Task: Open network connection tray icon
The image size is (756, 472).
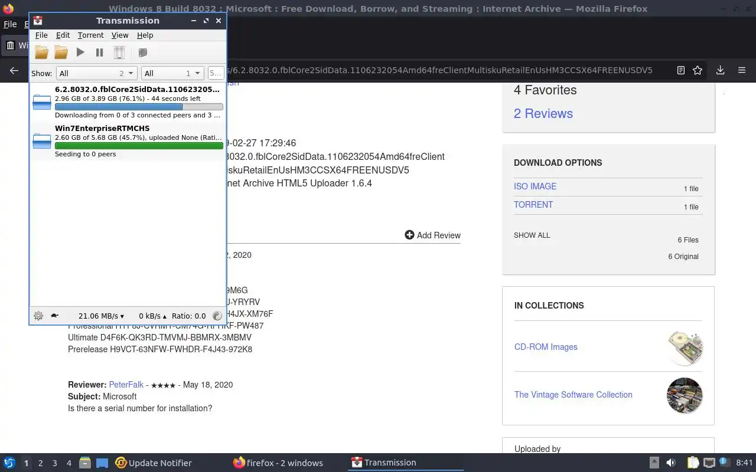Action: (709, 463)
